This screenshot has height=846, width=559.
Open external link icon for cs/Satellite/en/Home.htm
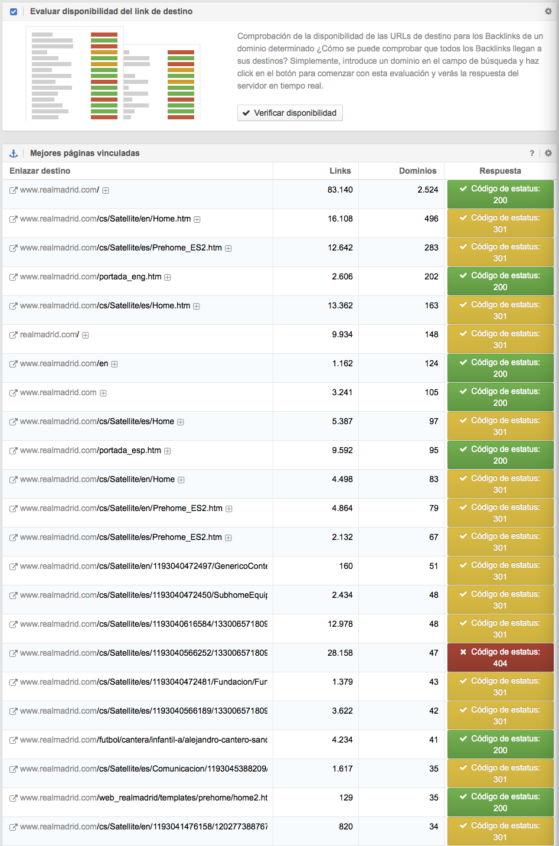point(13,219)
